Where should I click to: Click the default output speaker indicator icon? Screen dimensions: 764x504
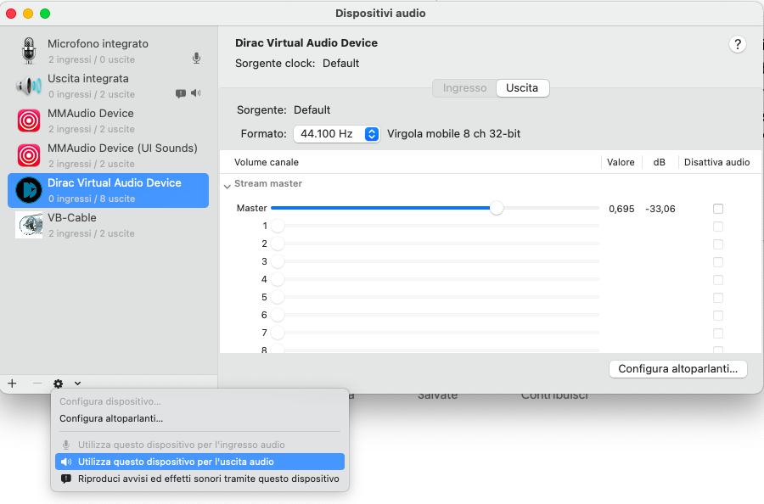click(x=196, y=93)
